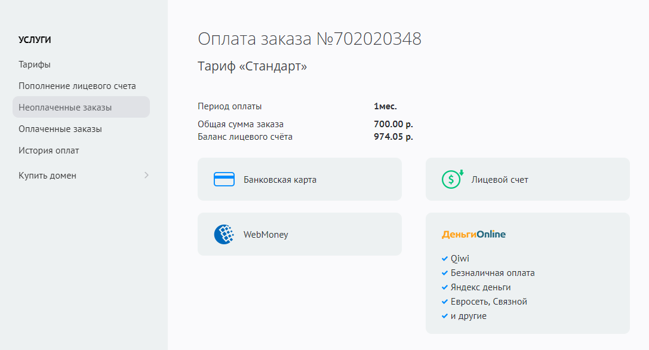649x350 pixels.
Task: Click checkmark next to Qiwi
Action: [444, 259]
